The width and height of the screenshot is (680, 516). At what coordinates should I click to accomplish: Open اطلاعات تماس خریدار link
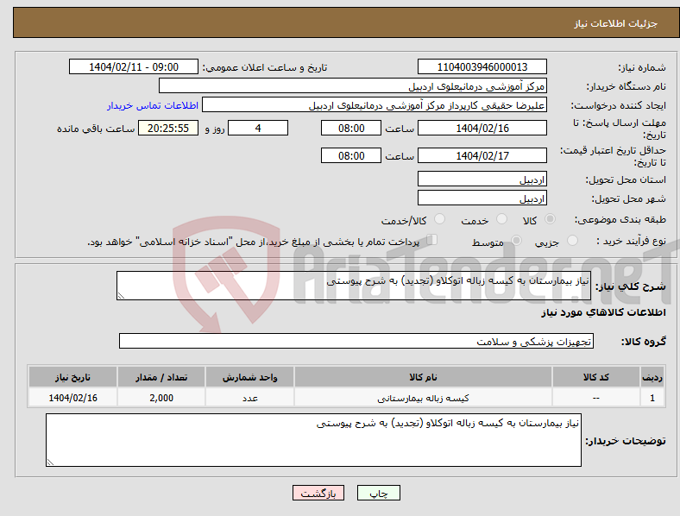click(x=153, y=105)
